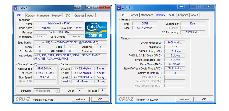
Task: Minimize the left CPU-Z window
Action: [89, 7]
